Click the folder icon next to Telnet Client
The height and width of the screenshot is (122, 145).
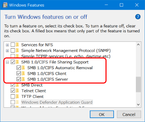point(17,91)
